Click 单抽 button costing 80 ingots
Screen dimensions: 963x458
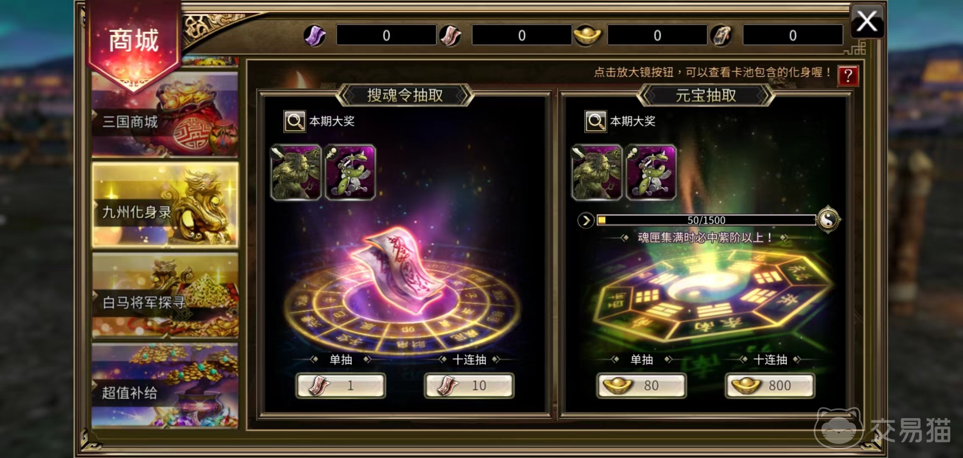[x=641, y=385]
